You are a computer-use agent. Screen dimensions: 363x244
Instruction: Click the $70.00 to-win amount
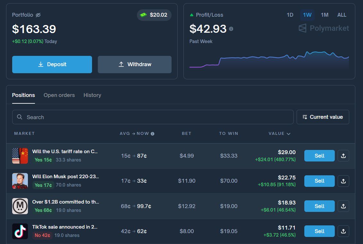click(229, 181)
